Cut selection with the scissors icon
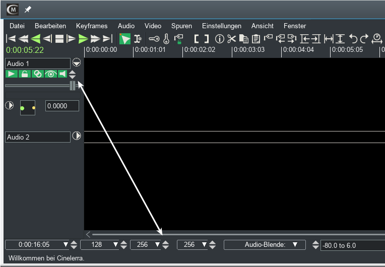 click(231, 39)
